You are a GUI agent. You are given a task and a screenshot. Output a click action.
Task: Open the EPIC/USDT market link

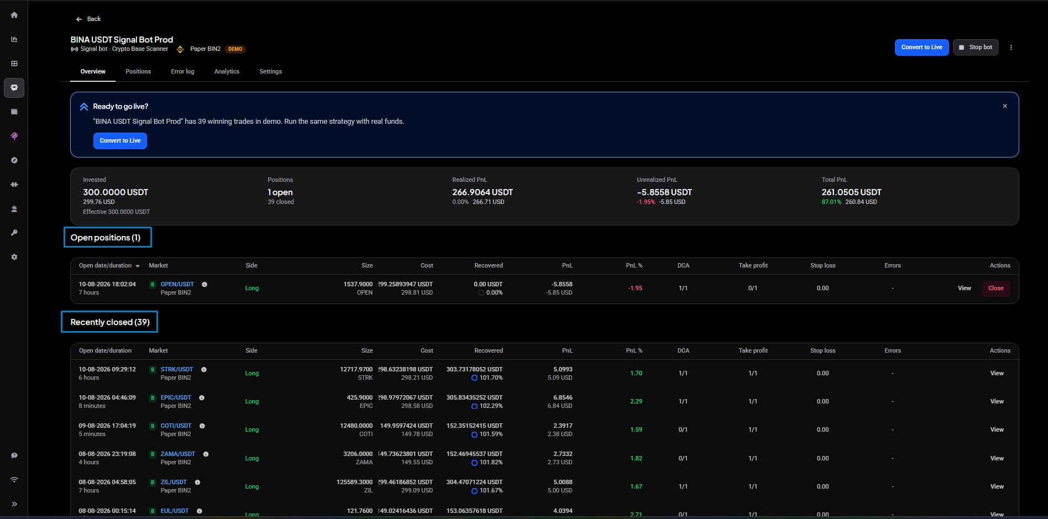point(176,398)
